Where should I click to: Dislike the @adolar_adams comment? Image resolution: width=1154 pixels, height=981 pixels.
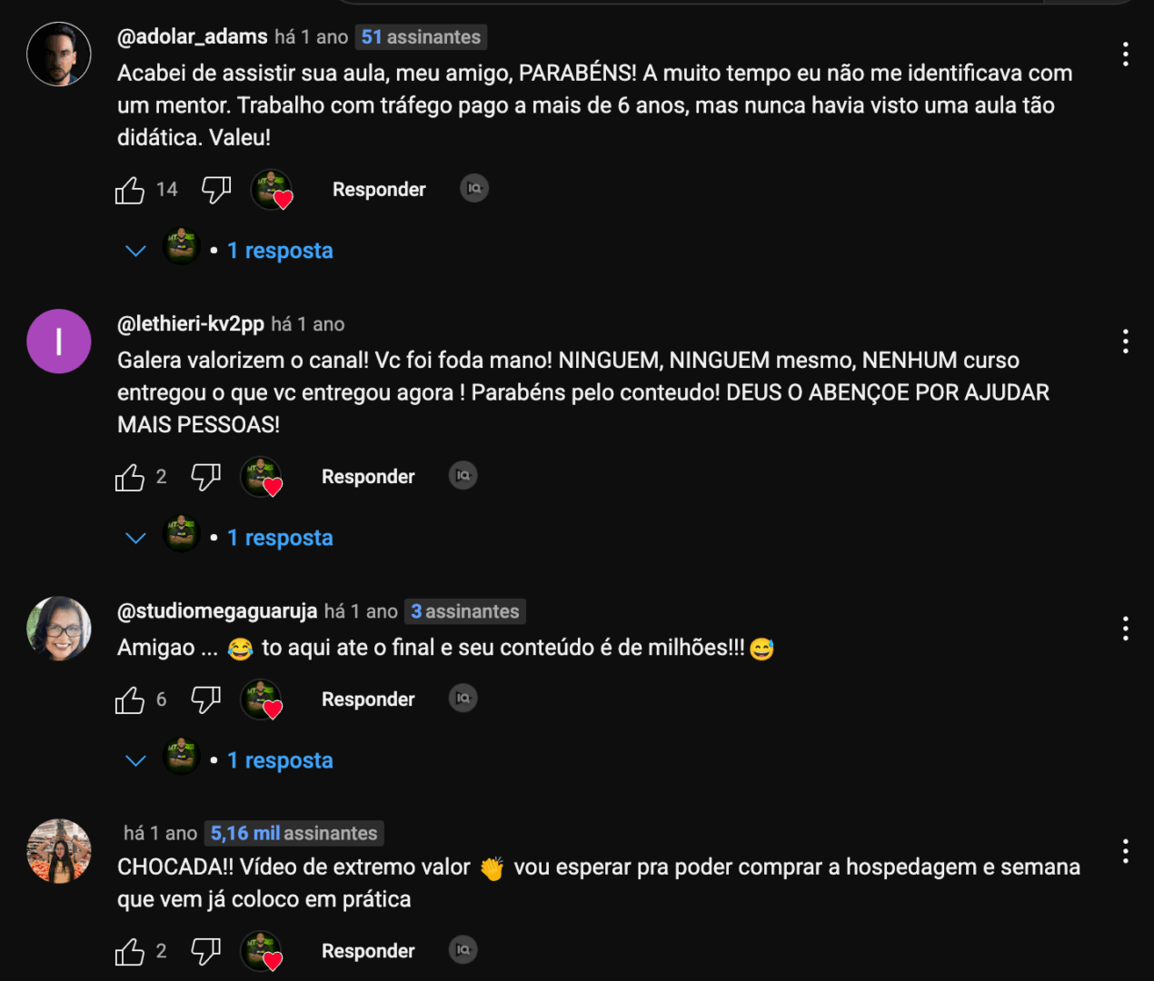(x=216, y=190)
